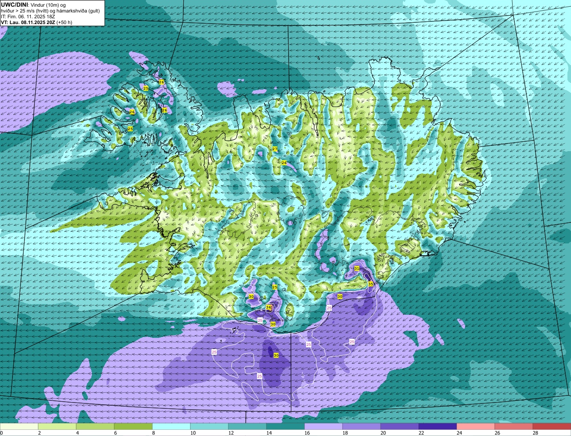Click the legend scale number 18

pyautogui.click(x=345, y=433)
